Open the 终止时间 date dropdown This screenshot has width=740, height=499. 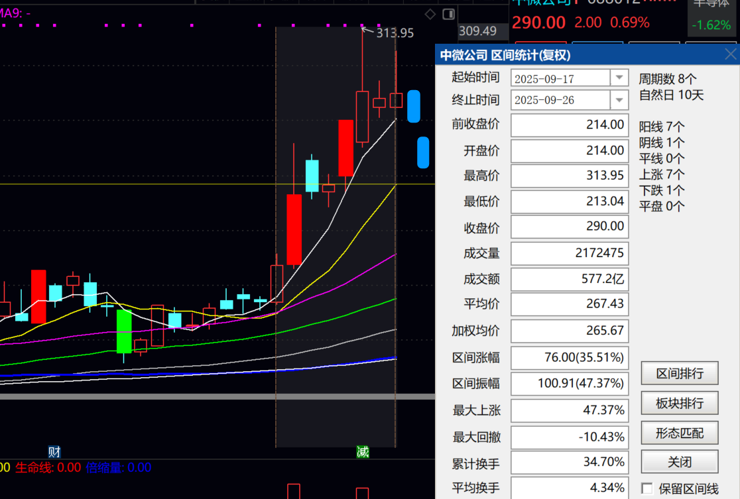pyautogui.click(x=620, y=100)
